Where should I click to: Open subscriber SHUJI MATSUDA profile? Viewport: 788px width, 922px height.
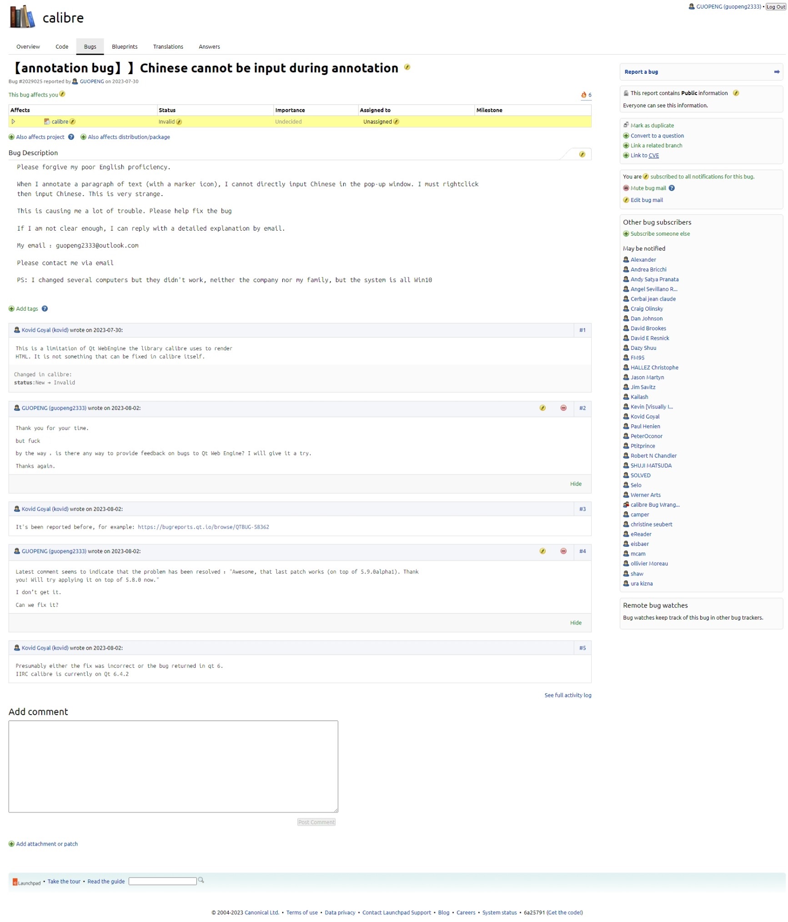pyautogui.click(x=651, y=466)
